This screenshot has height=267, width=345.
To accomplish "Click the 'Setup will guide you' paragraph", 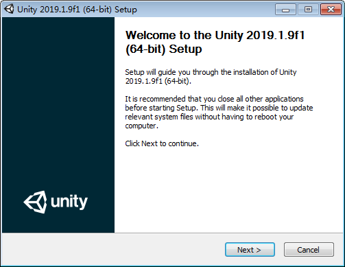I will point(211,77).
